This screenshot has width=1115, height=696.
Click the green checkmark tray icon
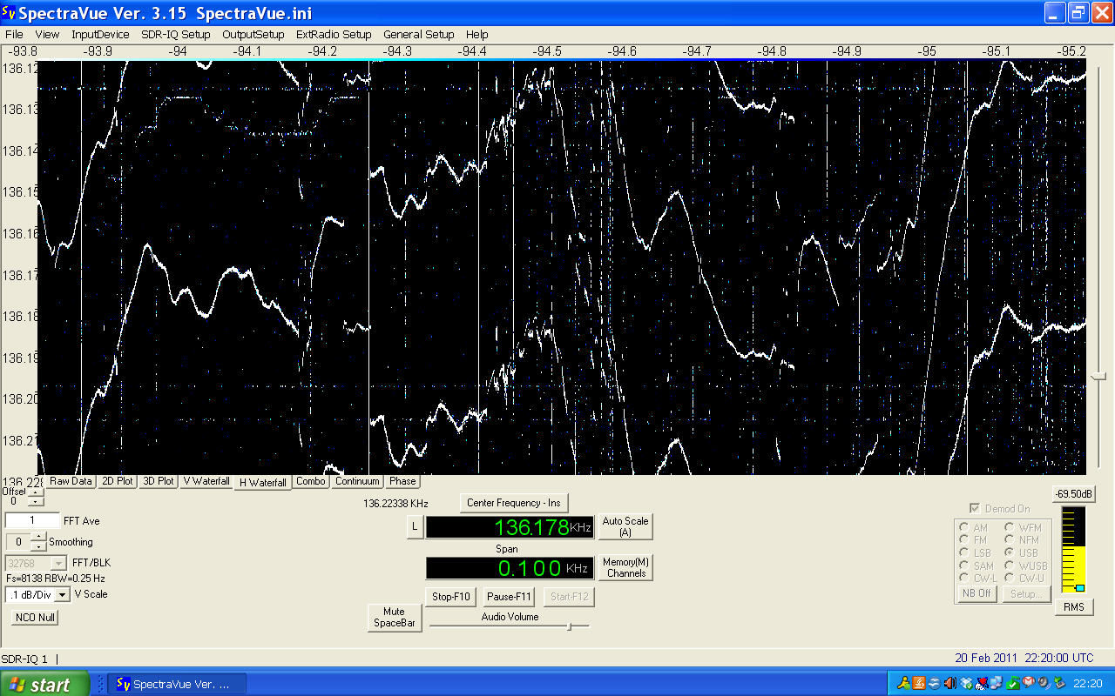tap(1013, 684)
